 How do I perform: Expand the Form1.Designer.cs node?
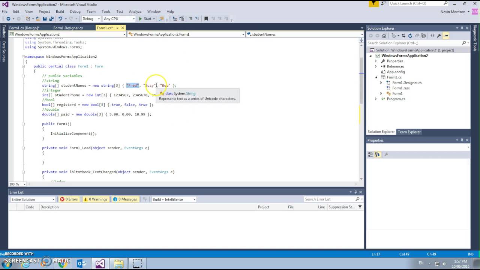[381, 83]
